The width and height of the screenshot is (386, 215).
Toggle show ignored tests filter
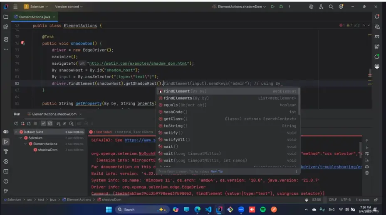[x=50, y=124]
